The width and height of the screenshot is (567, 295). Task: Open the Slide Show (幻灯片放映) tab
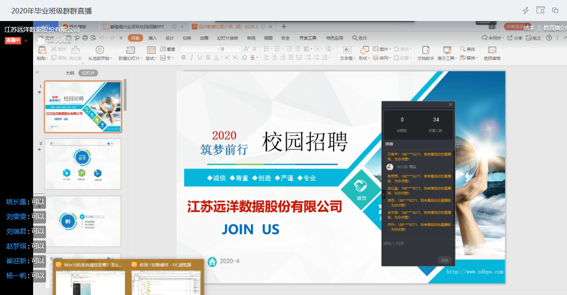228,38
